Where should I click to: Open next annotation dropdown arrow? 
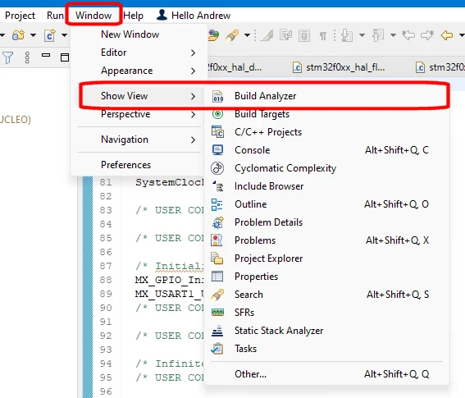(362, 35)
